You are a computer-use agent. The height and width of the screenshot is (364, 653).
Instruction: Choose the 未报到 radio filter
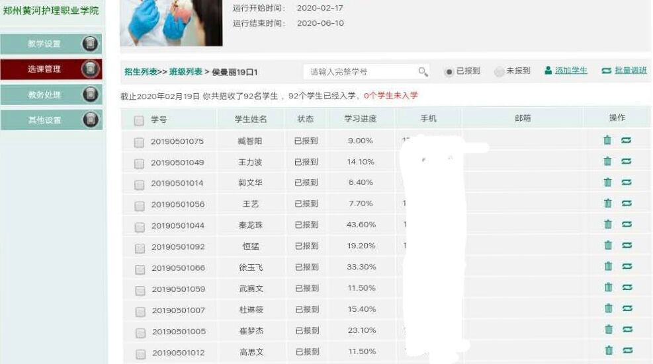[x=499, y=71]
